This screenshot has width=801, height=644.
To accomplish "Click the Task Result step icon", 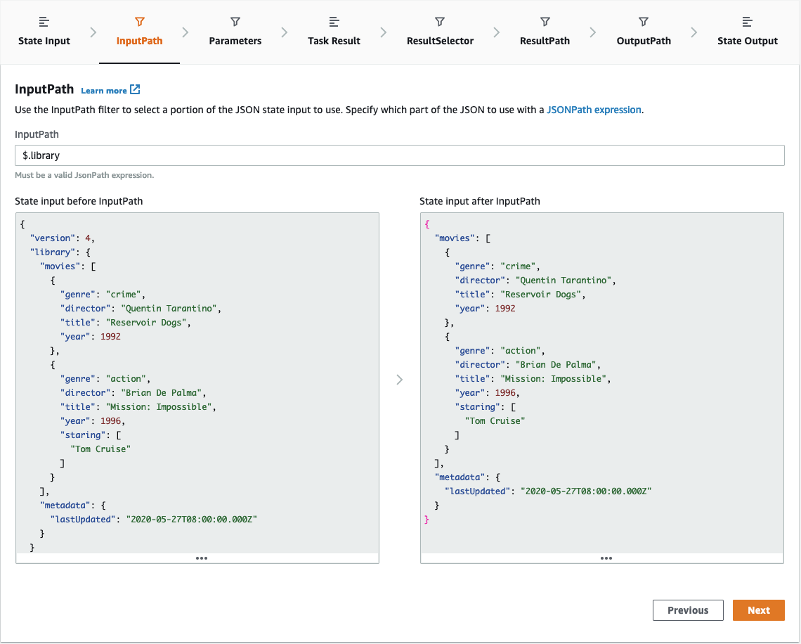I will 334,22.
